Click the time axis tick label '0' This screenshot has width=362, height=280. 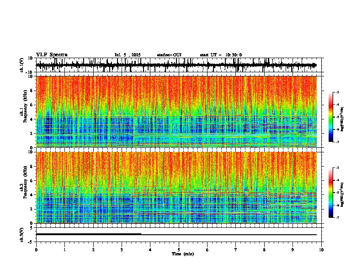click(x=36, y=250)
